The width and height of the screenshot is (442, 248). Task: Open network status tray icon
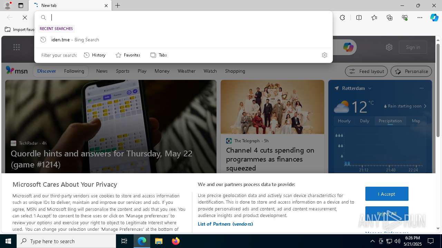click(x=389, y=241)
